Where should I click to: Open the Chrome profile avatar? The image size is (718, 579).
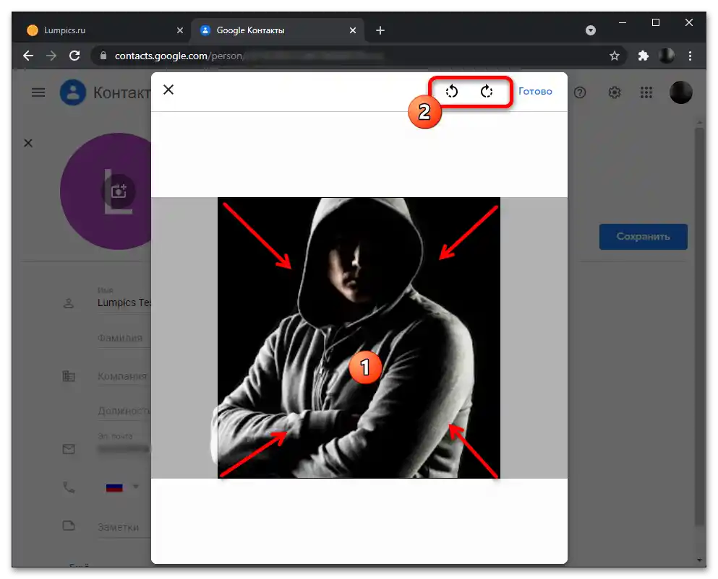click(x=667, y=56)
